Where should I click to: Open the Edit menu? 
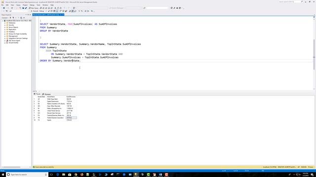[7, 5]
